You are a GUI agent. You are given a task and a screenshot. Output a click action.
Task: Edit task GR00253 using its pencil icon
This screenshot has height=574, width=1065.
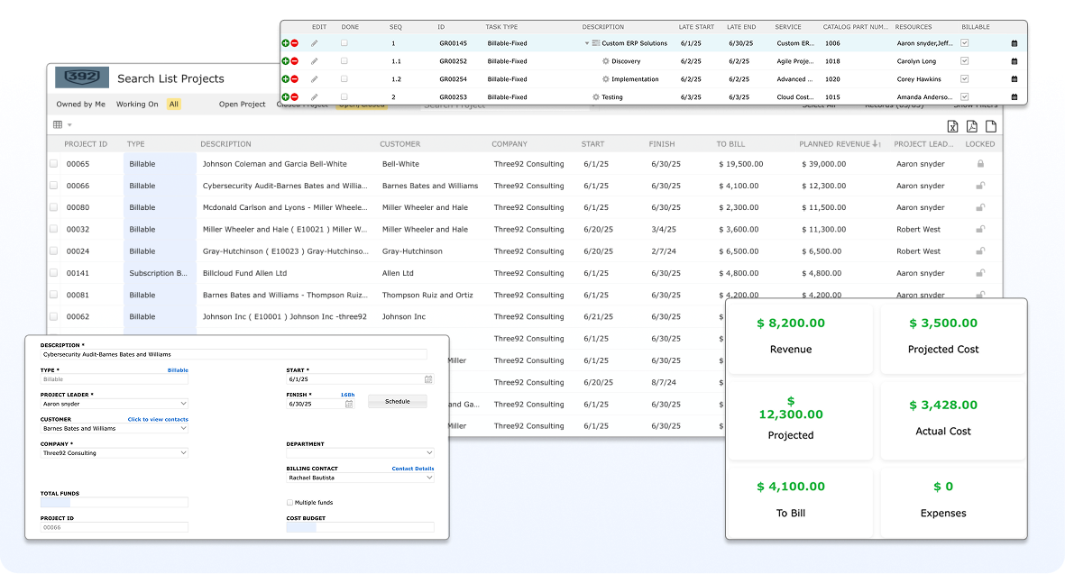click(x=315, y=97)
